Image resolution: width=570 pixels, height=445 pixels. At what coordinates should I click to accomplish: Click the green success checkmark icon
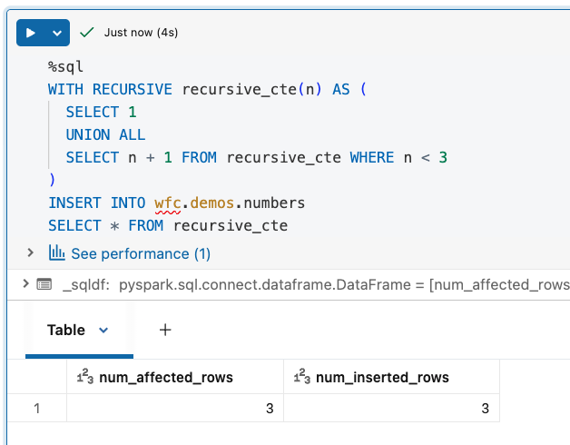(87, 33)
